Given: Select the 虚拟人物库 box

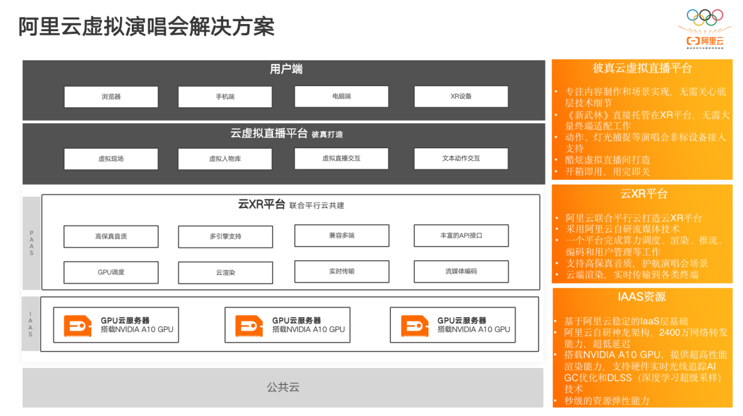Looking at the screenshot, I should pyautogui.click(x=225, y=159).
